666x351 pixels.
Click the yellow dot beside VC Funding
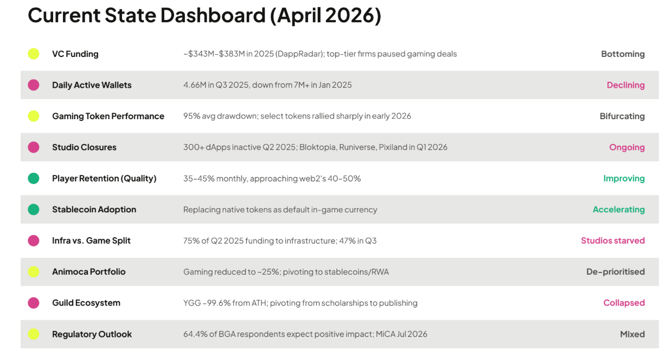(34, 54)
